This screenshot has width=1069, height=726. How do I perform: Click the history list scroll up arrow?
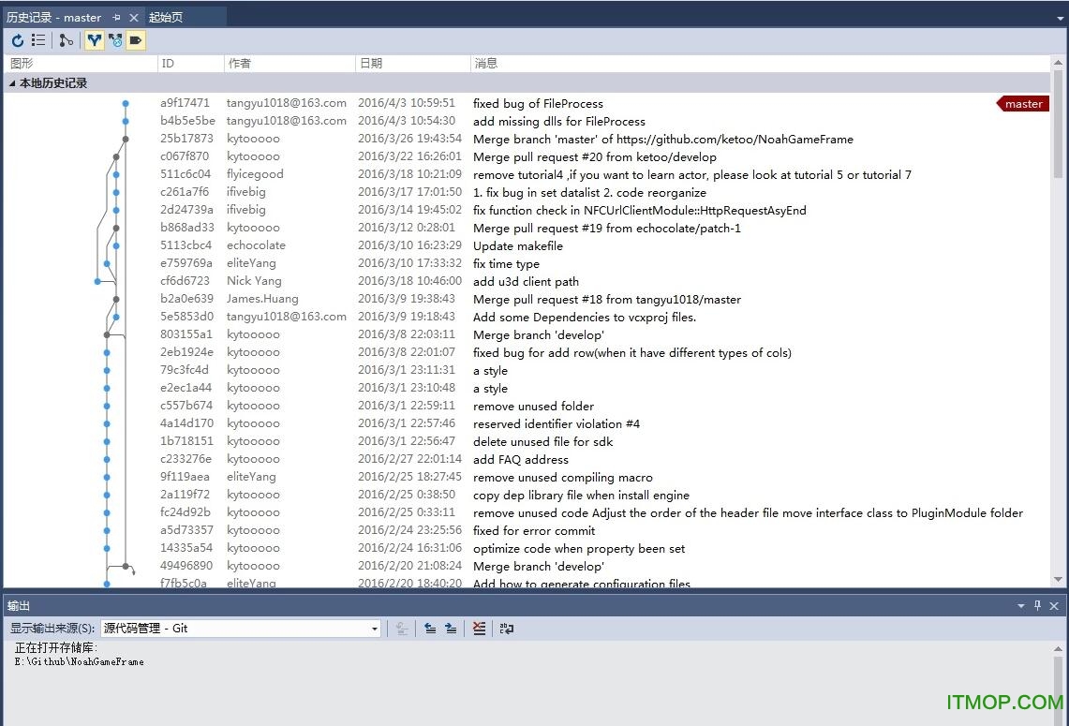click(1058, 63)
